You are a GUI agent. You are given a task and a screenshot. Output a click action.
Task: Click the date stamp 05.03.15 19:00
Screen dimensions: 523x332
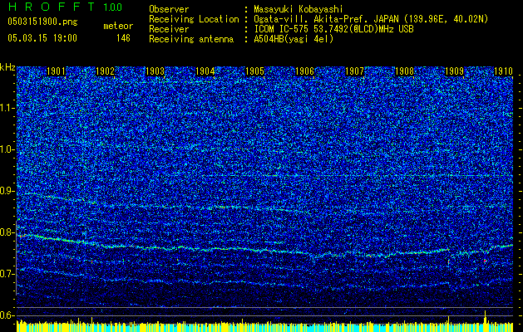tap(42, 38)
